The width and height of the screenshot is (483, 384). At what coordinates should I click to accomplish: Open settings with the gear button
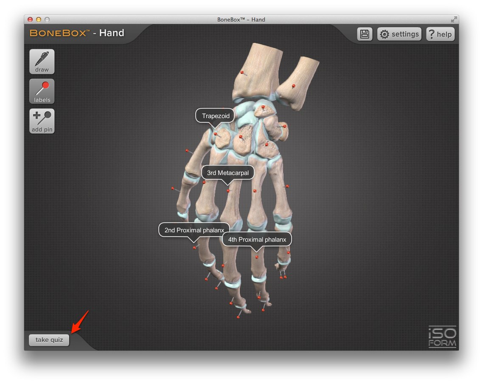point(399,34)
